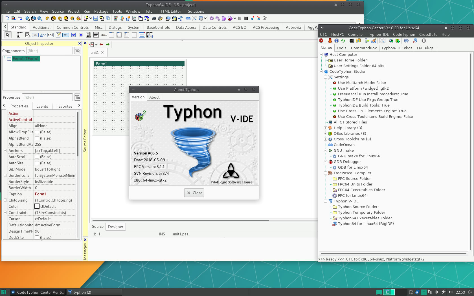Click the red stop icon in CTC toolbar
This screenshot has height=296, width=474.
tap(321, 41)
